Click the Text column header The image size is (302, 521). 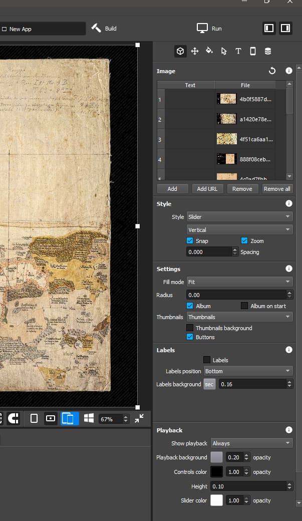click(190, 85)
